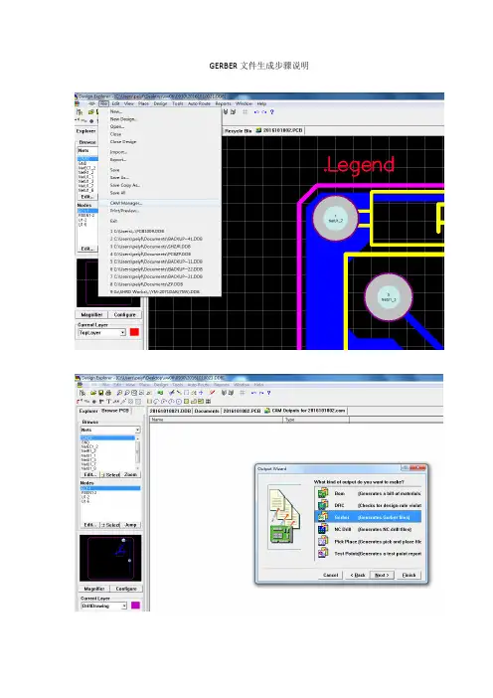This screenshot has width=493, height=698.
Task: Choose the Pick Place output icon
Action: [323, 541]
